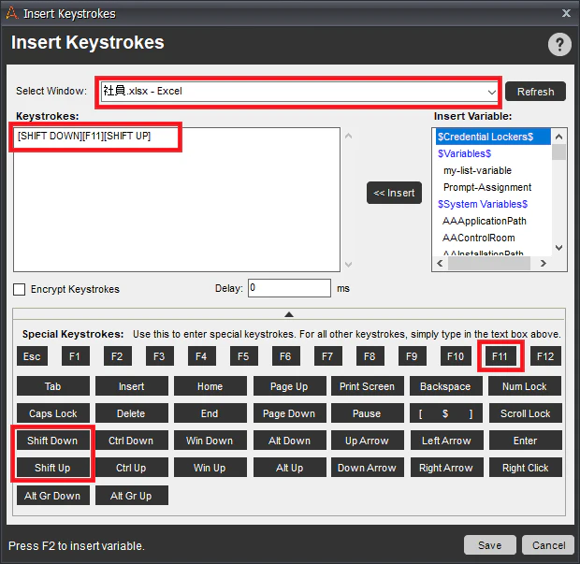The width and height of the screenshot is (580, 564).
Task: Click variable list scroll left arrow
Action: pos(440,264)
